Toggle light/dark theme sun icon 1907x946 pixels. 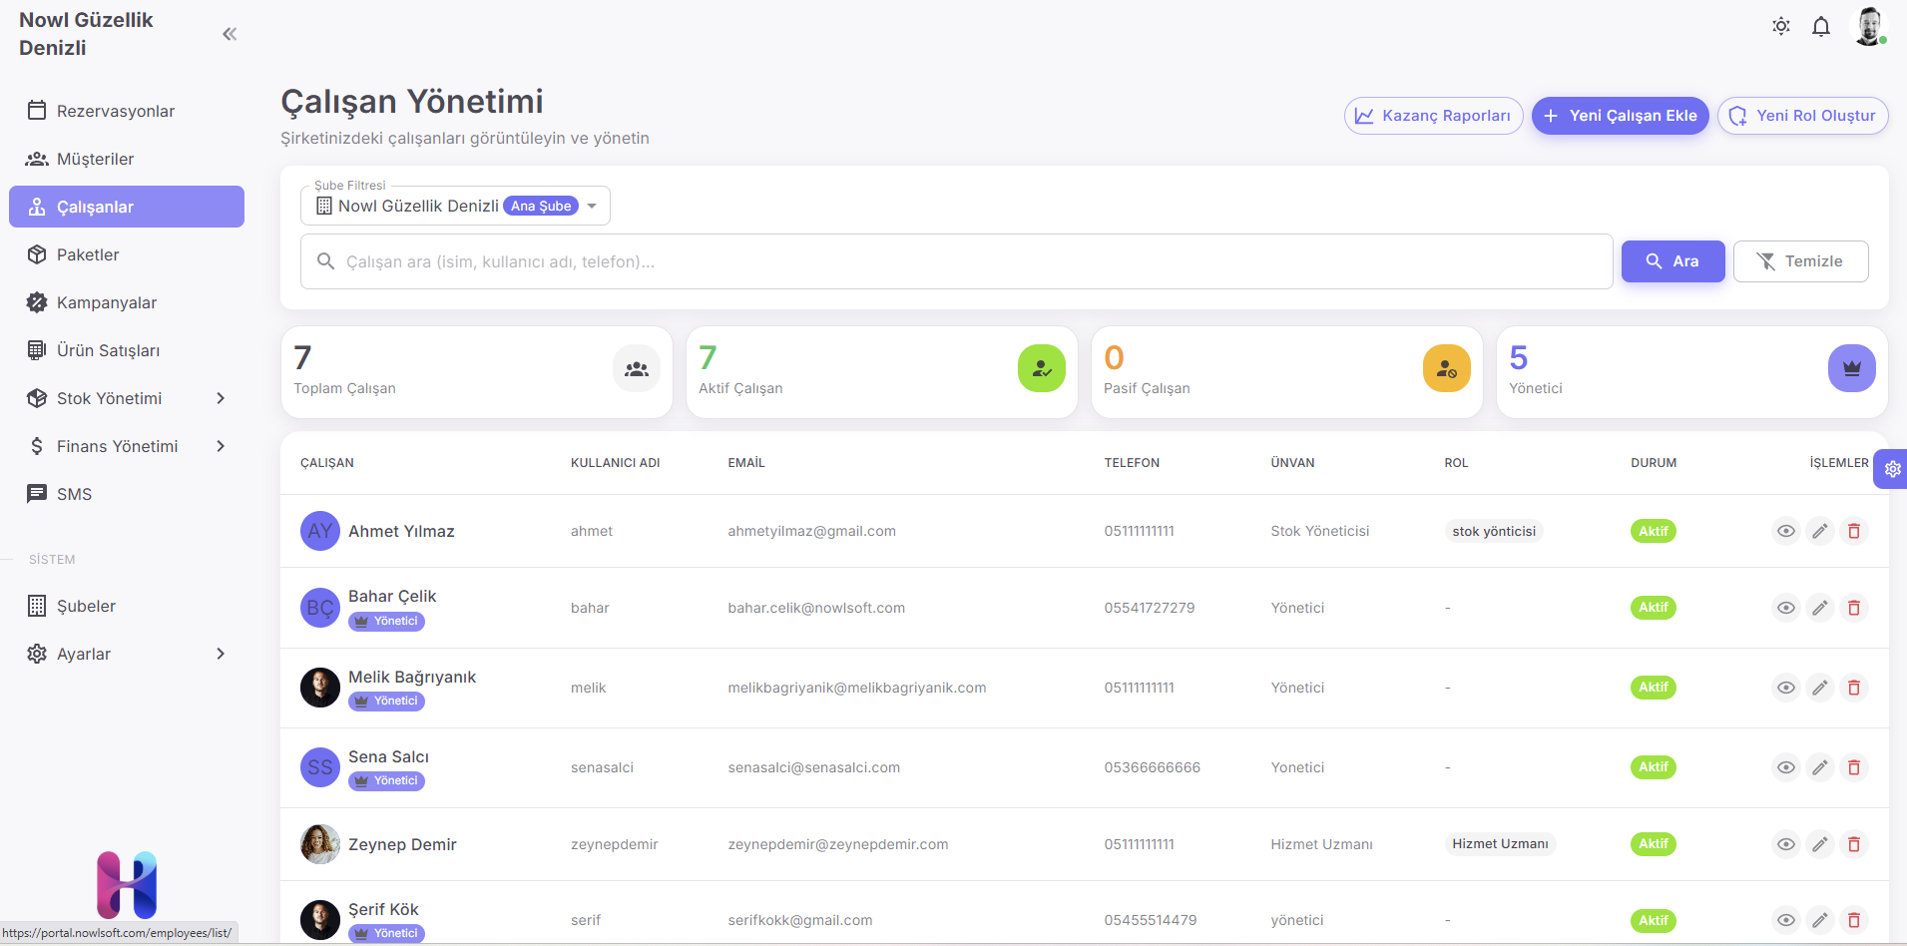click(x=1780, y=27)
